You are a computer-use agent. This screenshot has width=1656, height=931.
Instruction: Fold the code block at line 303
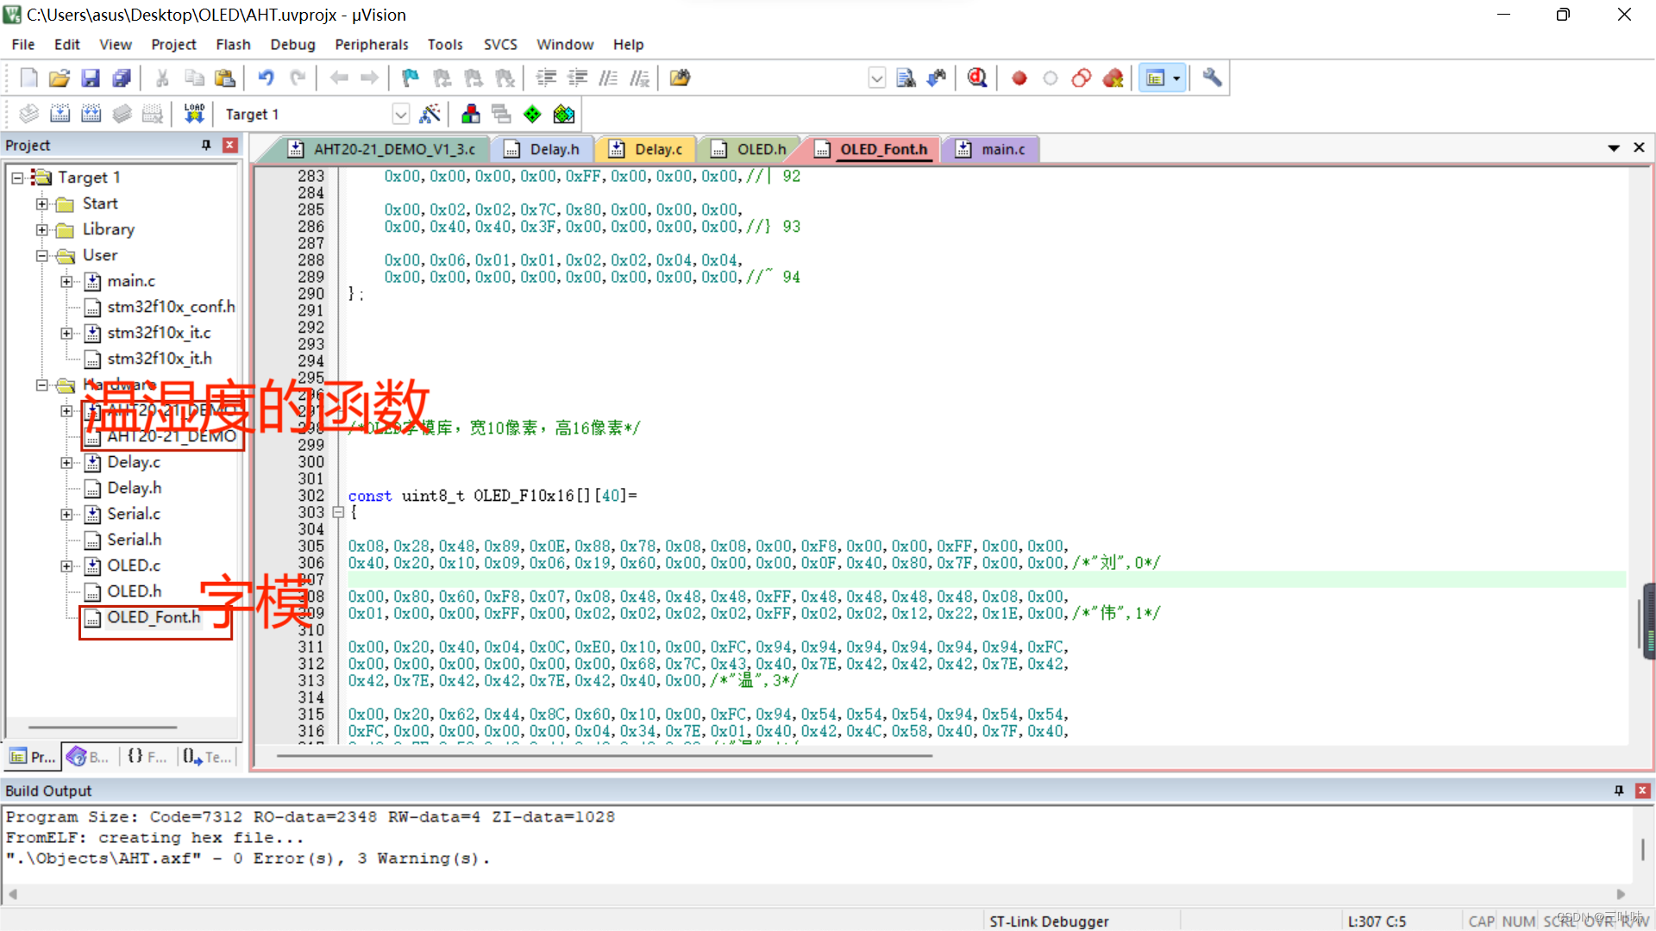point(338,512)
